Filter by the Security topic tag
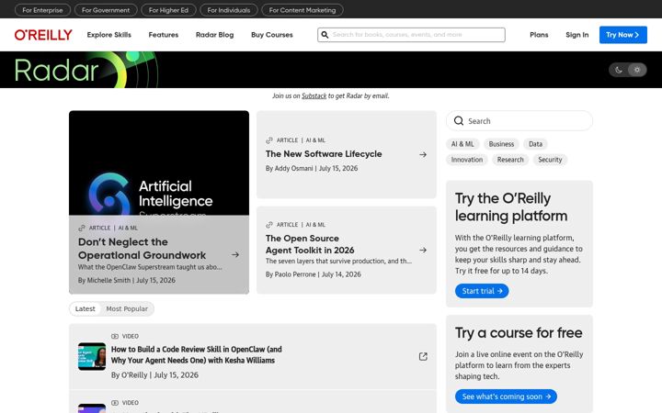662x413 pixels. point(550,160)
